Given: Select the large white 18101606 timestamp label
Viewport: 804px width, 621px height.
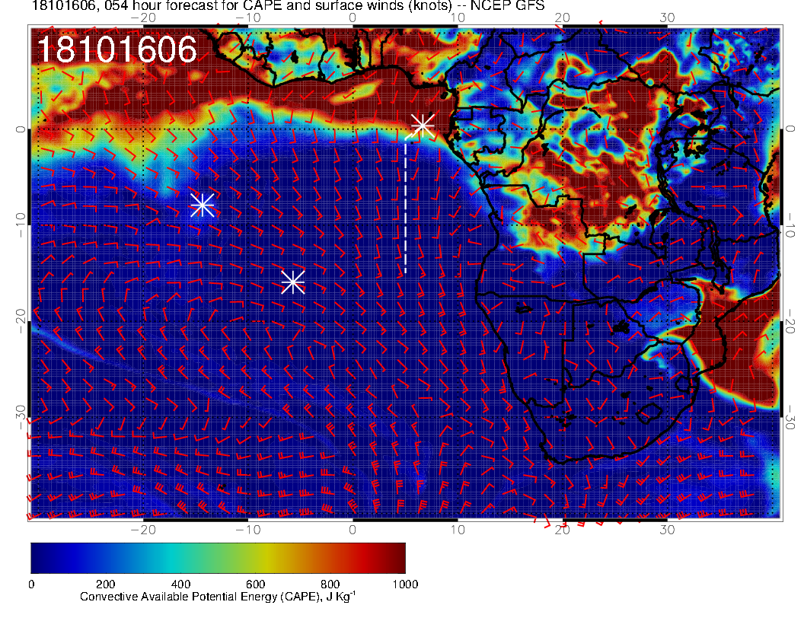Looking at the screenshot, I should point(117,49).
